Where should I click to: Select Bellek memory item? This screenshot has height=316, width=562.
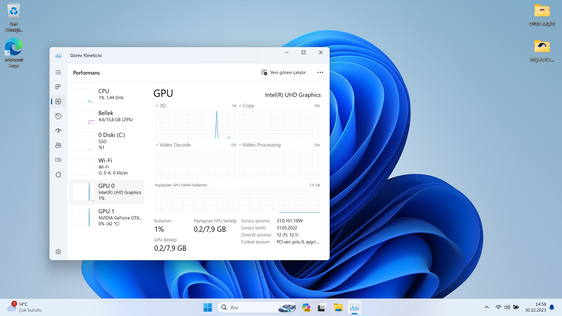click(107, 116)
